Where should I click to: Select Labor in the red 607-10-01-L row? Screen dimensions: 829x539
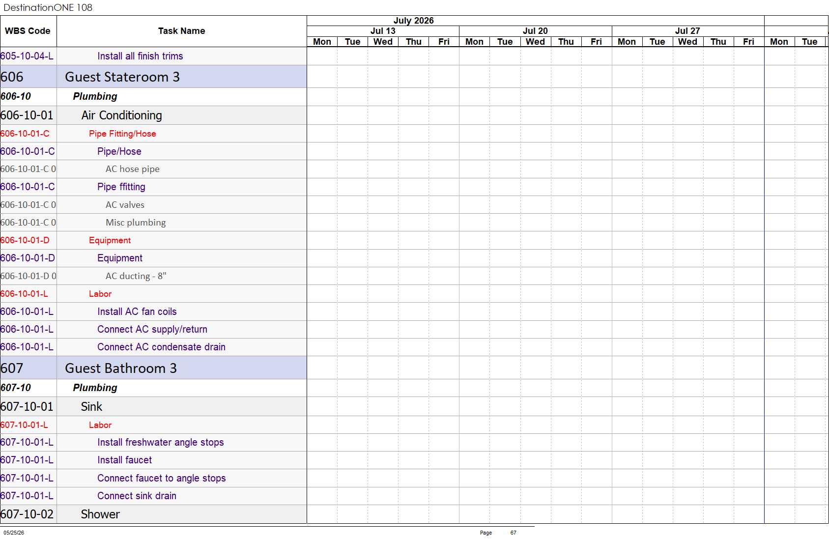point(100,425)
